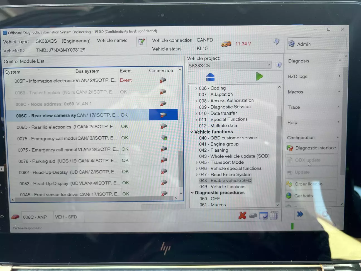361x271 pixels.
Task: Click info icon beside vehicle project dropdown
Action: click(278, 65)
